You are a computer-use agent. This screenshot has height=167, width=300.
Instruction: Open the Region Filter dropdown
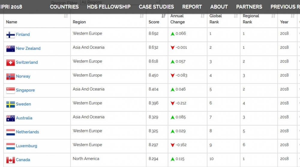pyautogui.click(x=120, y=2)
